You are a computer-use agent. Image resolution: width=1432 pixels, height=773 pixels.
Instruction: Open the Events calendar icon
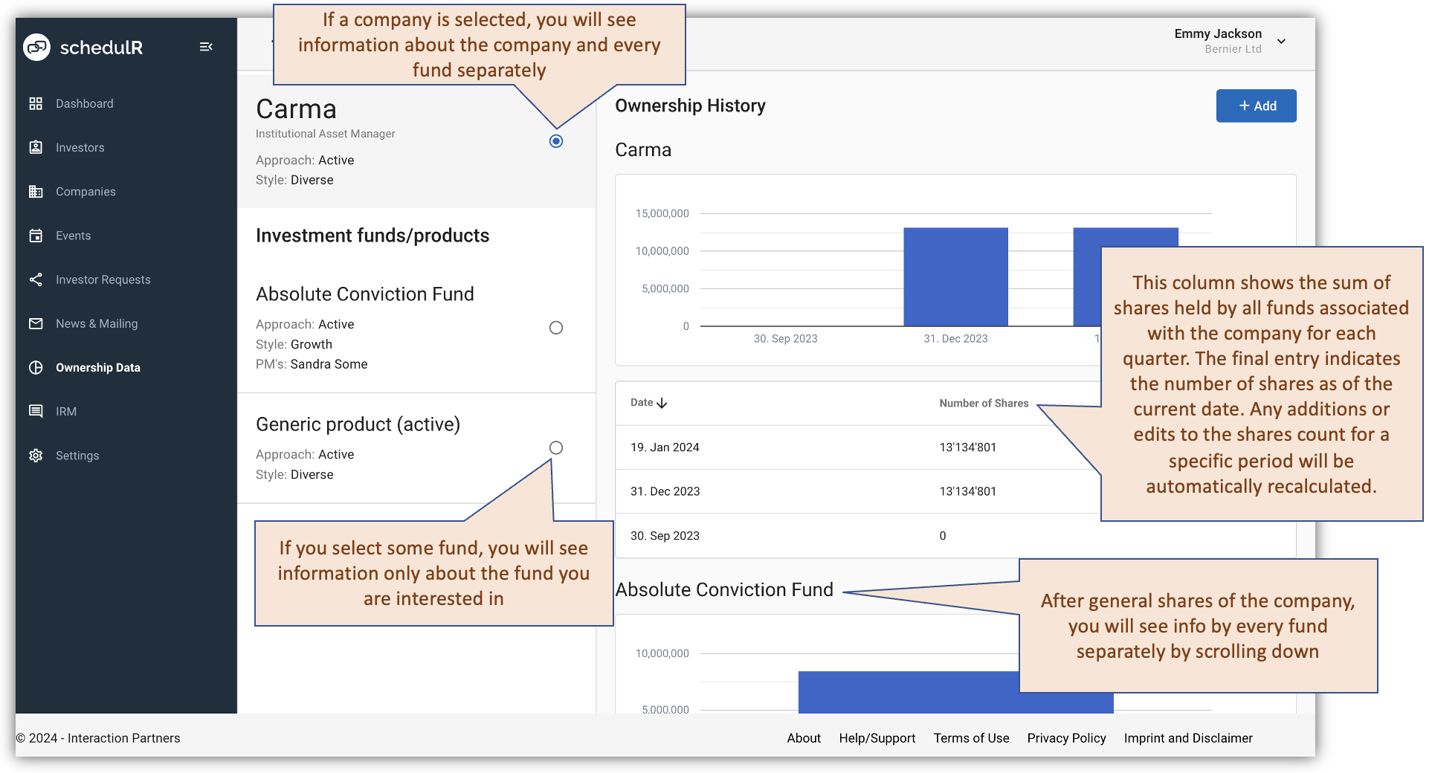click(x=35, y=235)
